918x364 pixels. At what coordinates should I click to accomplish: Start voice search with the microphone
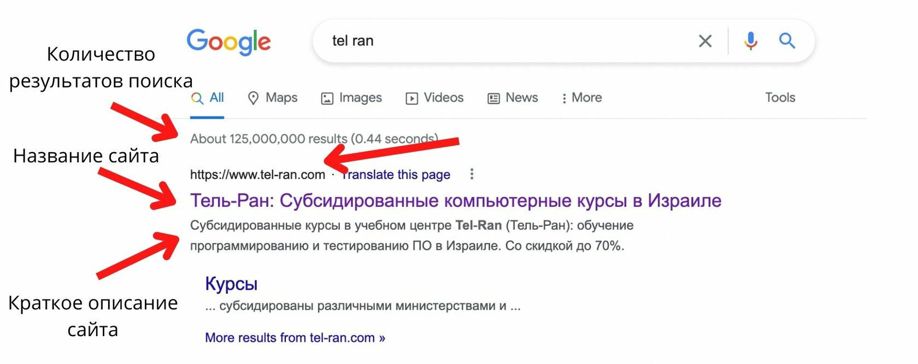(x=751, y=41)
